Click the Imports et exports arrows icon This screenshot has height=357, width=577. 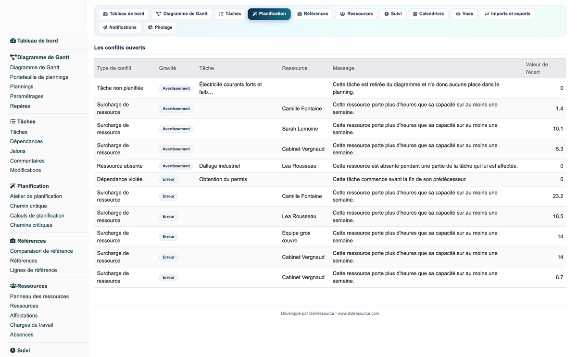(x=487, y=14)
